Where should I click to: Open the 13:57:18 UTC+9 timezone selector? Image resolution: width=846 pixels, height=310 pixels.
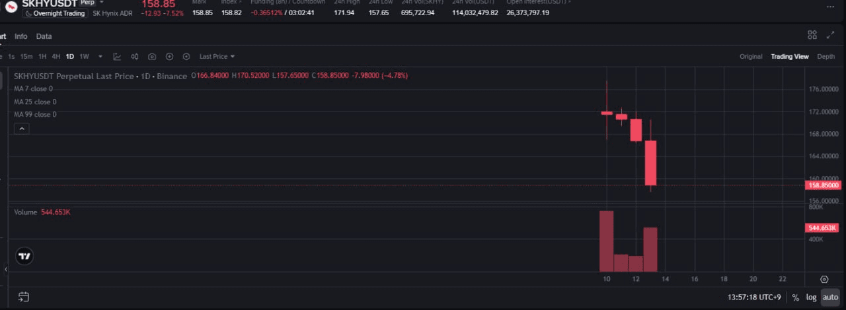754,297
